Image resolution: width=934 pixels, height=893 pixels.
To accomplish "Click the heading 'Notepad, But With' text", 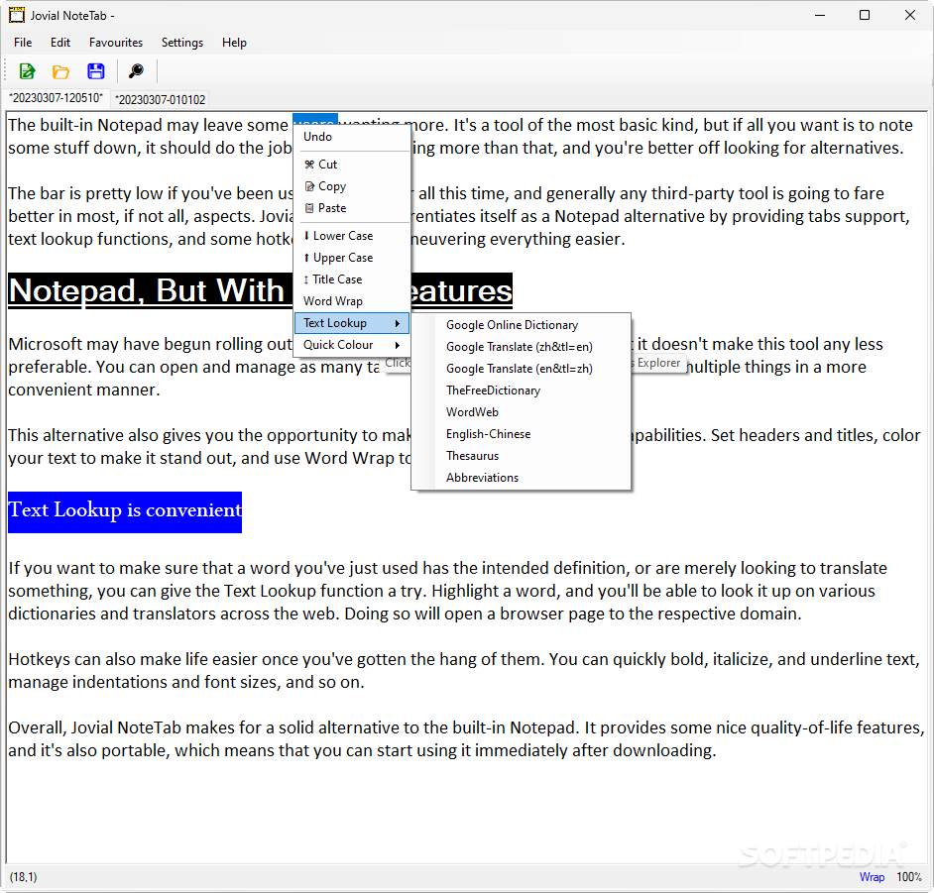I will tap(147, 290).
